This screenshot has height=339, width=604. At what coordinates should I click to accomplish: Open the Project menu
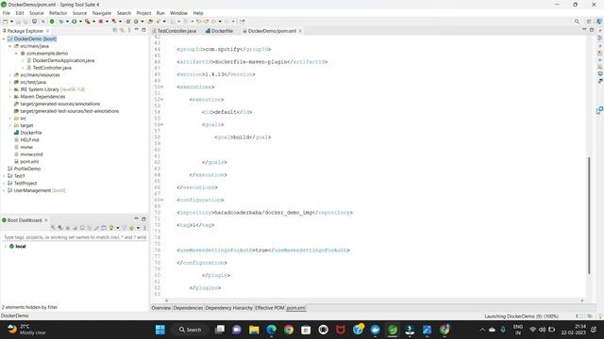(x=143, y=13)
